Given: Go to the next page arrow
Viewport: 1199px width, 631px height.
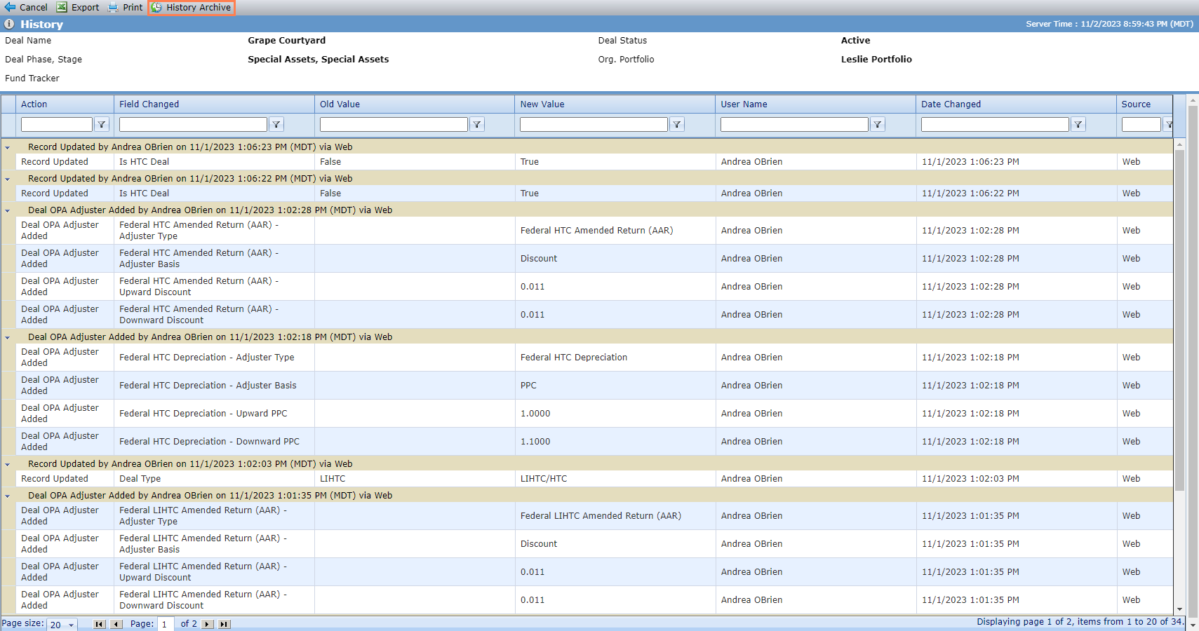Looking at the screenshot, I should 208,624.
